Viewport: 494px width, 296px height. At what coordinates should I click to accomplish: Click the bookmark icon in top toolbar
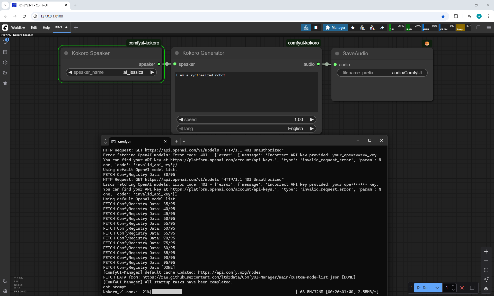click(x=316, y=28)
